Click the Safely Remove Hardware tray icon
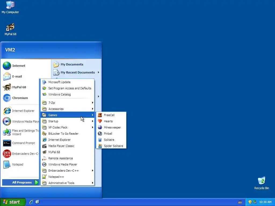 click(x=255, y=202)
